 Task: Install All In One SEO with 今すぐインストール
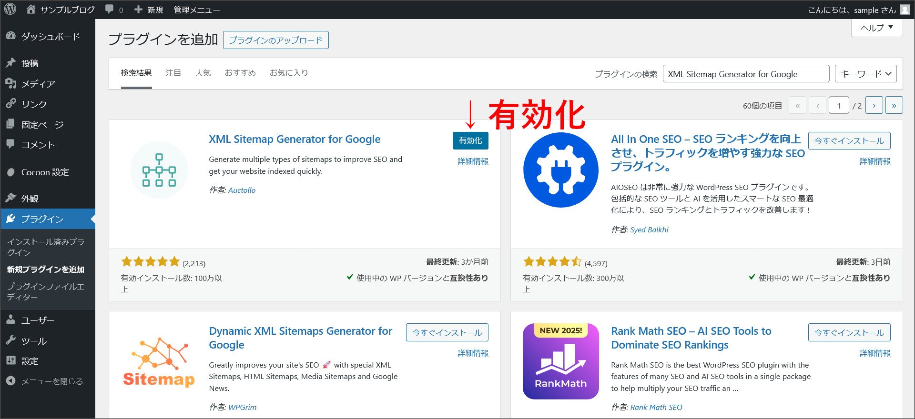point(849,140)
